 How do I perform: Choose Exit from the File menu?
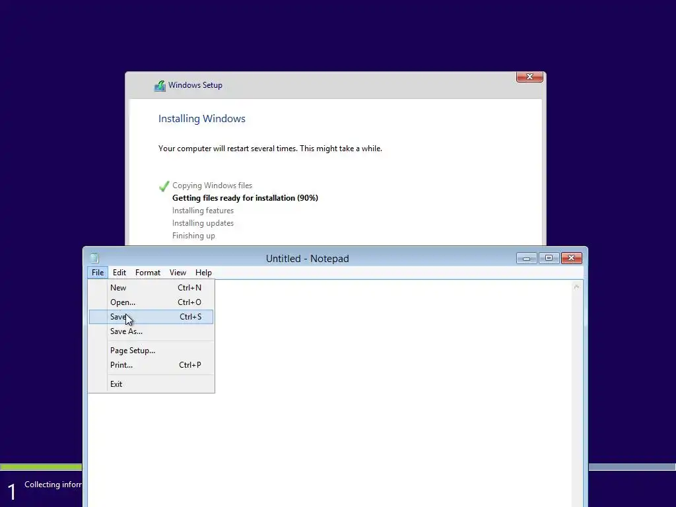(151, 384)
